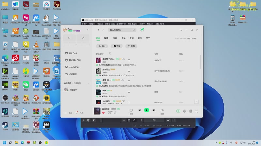Open OBS Studio desktop icon
Image resolution: width=261 pixels, height=146 pixels.
tap(5, 99)
